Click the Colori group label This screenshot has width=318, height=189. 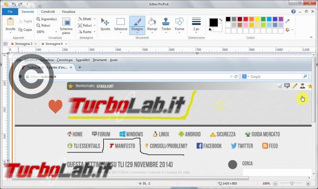[250, 38]
